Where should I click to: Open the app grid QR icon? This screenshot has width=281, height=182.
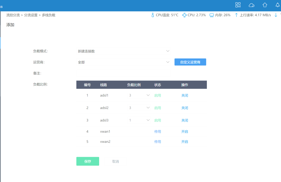pos(238,5)
